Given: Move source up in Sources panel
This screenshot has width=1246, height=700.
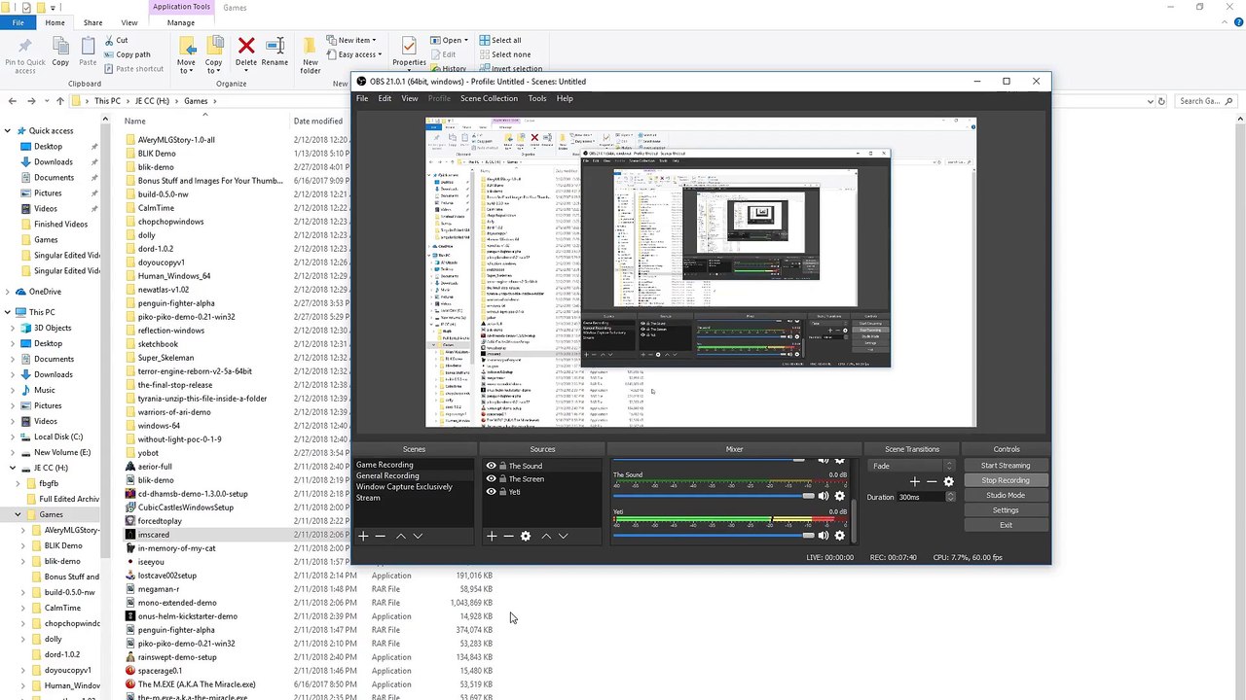Looking at the screenshot, I should point(546,536).
